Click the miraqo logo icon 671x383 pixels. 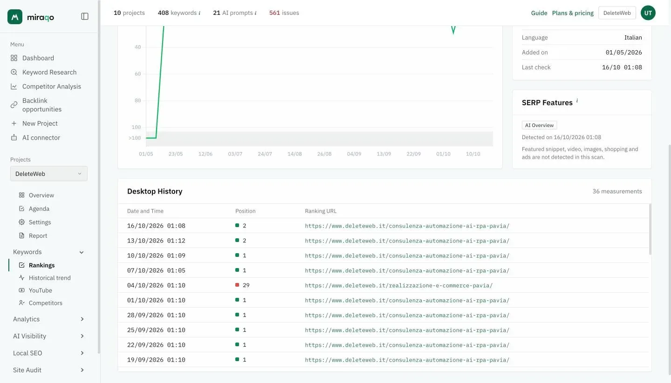tap(15, 17)
